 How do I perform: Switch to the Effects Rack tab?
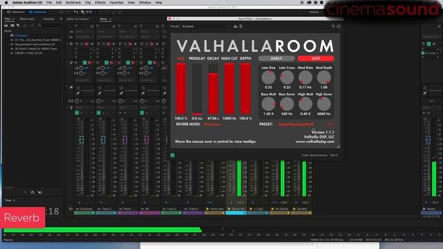[x=27, y=19]
